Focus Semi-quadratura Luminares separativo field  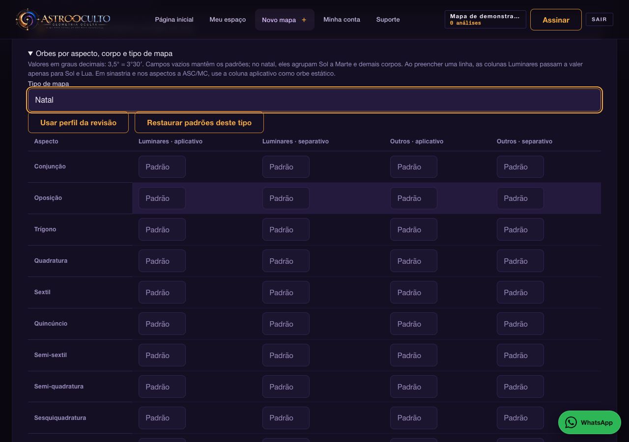(286, 387)
